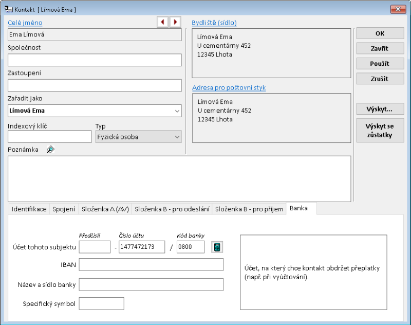Viewport: 411px width, 325px height.
Task: Open the calculator beside Kód banky field
Action: 217,247
